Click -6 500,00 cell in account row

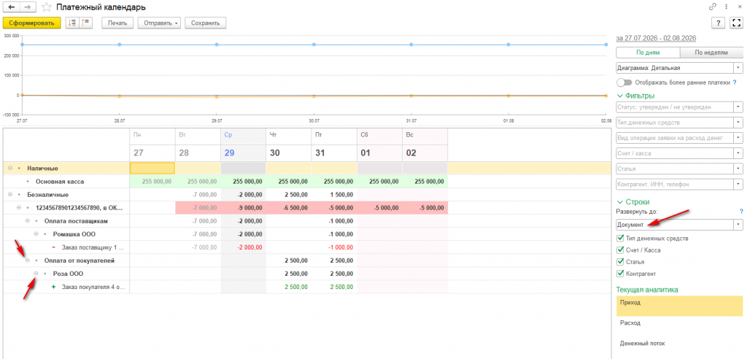pos(288,208)
